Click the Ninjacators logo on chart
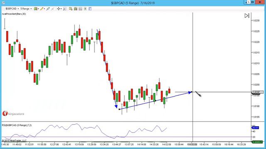This screenshot has width=266, height=149. [x=13, y=113]
